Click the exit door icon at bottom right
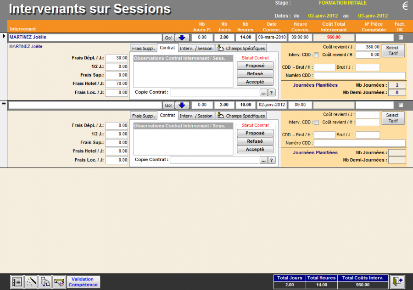 397,281
